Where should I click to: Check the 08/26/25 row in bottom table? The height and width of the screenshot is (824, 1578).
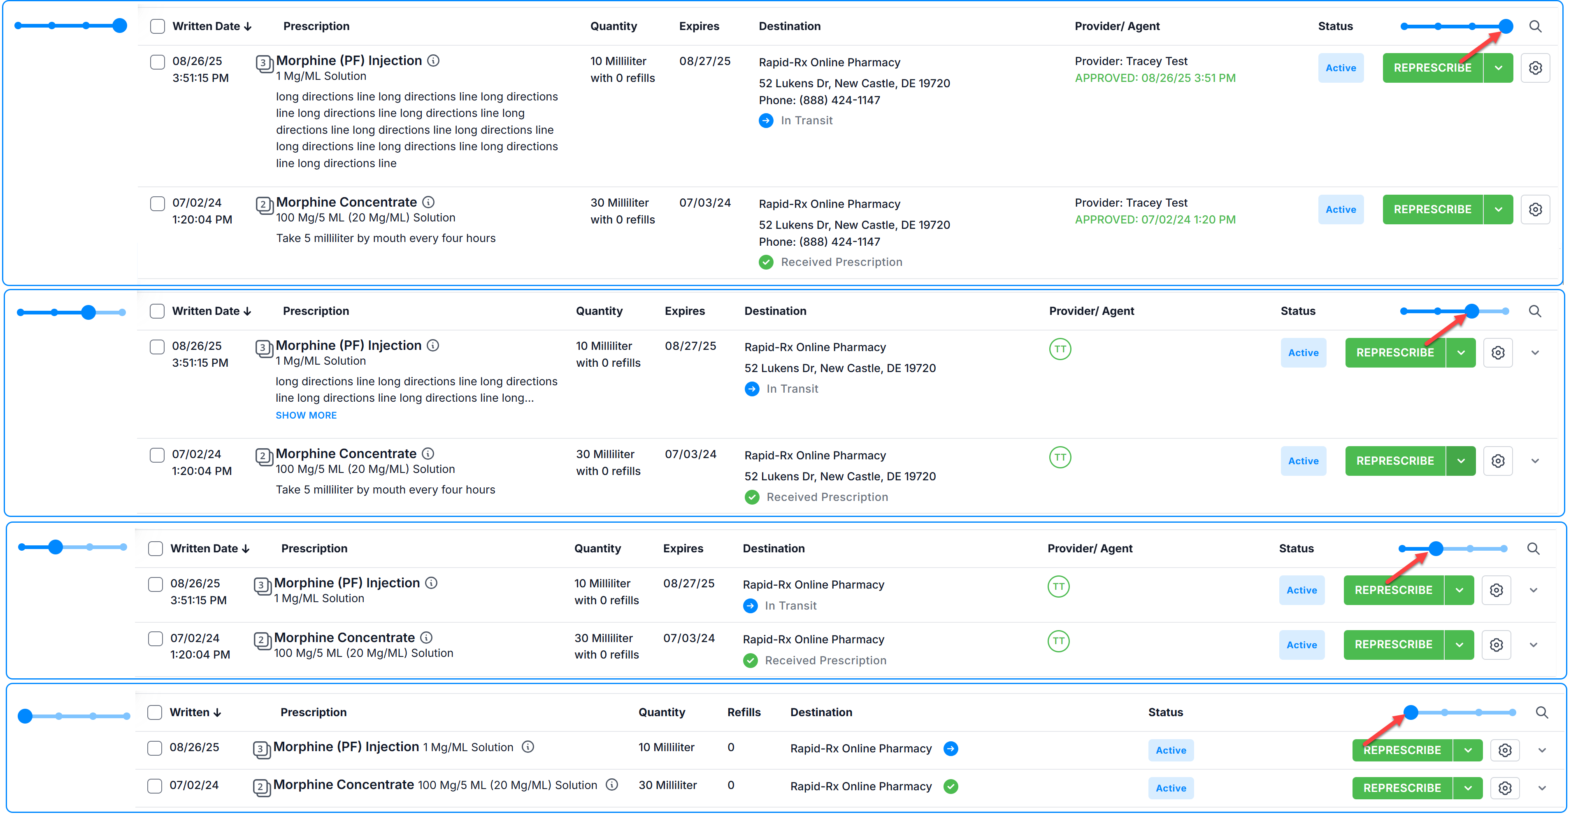coord(155,748)
